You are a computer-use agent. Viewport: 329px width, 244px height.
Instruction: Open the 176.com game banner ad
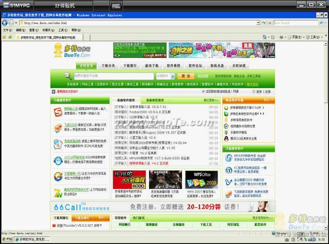click(x=222, y=50)
